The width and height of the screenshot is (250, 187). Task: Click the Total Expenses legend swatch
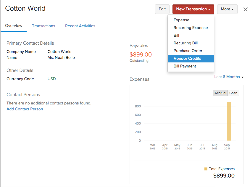pyautogui.click(x=206, y=169)
